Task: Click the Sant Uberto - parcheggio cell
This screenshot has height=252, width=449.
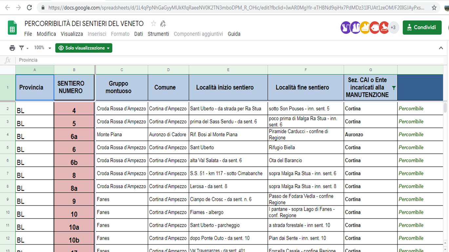Action: pyautogui.click(x=228, y=225)
